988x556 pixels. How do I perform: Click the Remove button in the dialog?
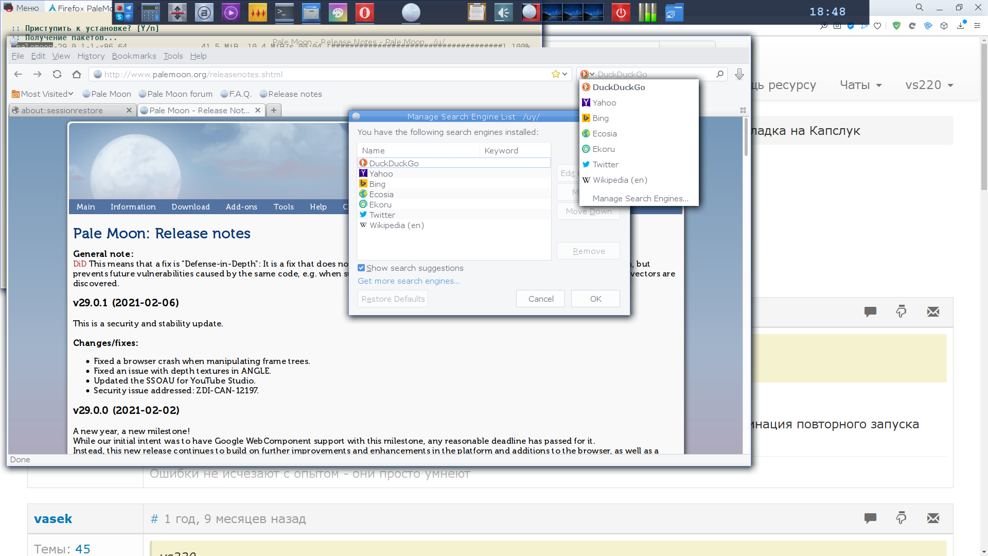tap(588, 251)
